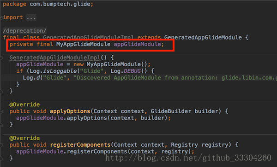Viewport: 277px width, 167px height.
Task: Click MyAppGlideModule type in field declaration
Action: click(x=83, y=44)
